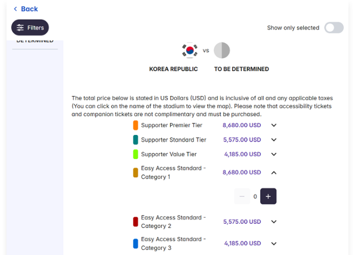Screen dimensions: 356x255
Task: Open the Filters button
Action: pyautogui.click(x=30, y=28)
